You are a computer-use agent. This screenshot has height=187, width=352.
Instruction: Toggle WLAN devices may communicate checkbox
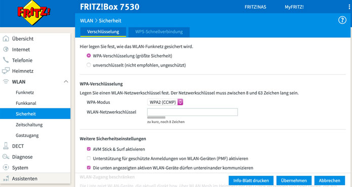click(89, 167)
